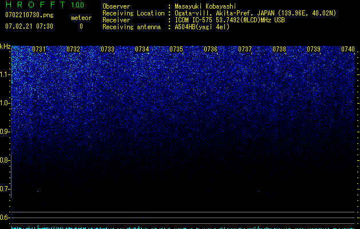The image size is (360, 229).
Task: Click the Receiving Location field label
Action: coord(133,13)
